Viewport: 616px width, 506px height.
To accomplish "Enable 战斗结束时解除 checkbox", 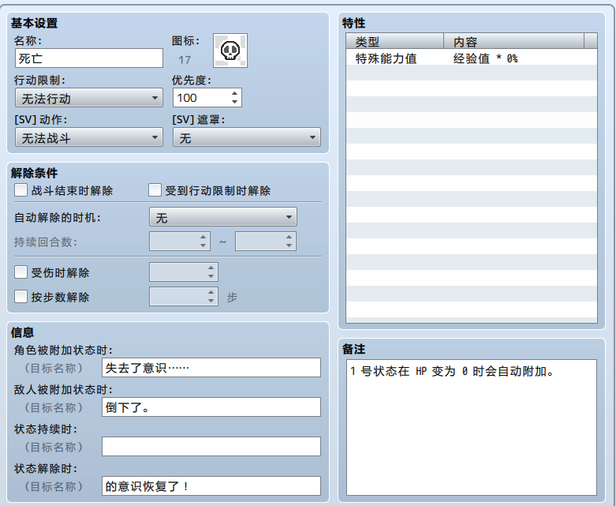I will click(21, 190).
